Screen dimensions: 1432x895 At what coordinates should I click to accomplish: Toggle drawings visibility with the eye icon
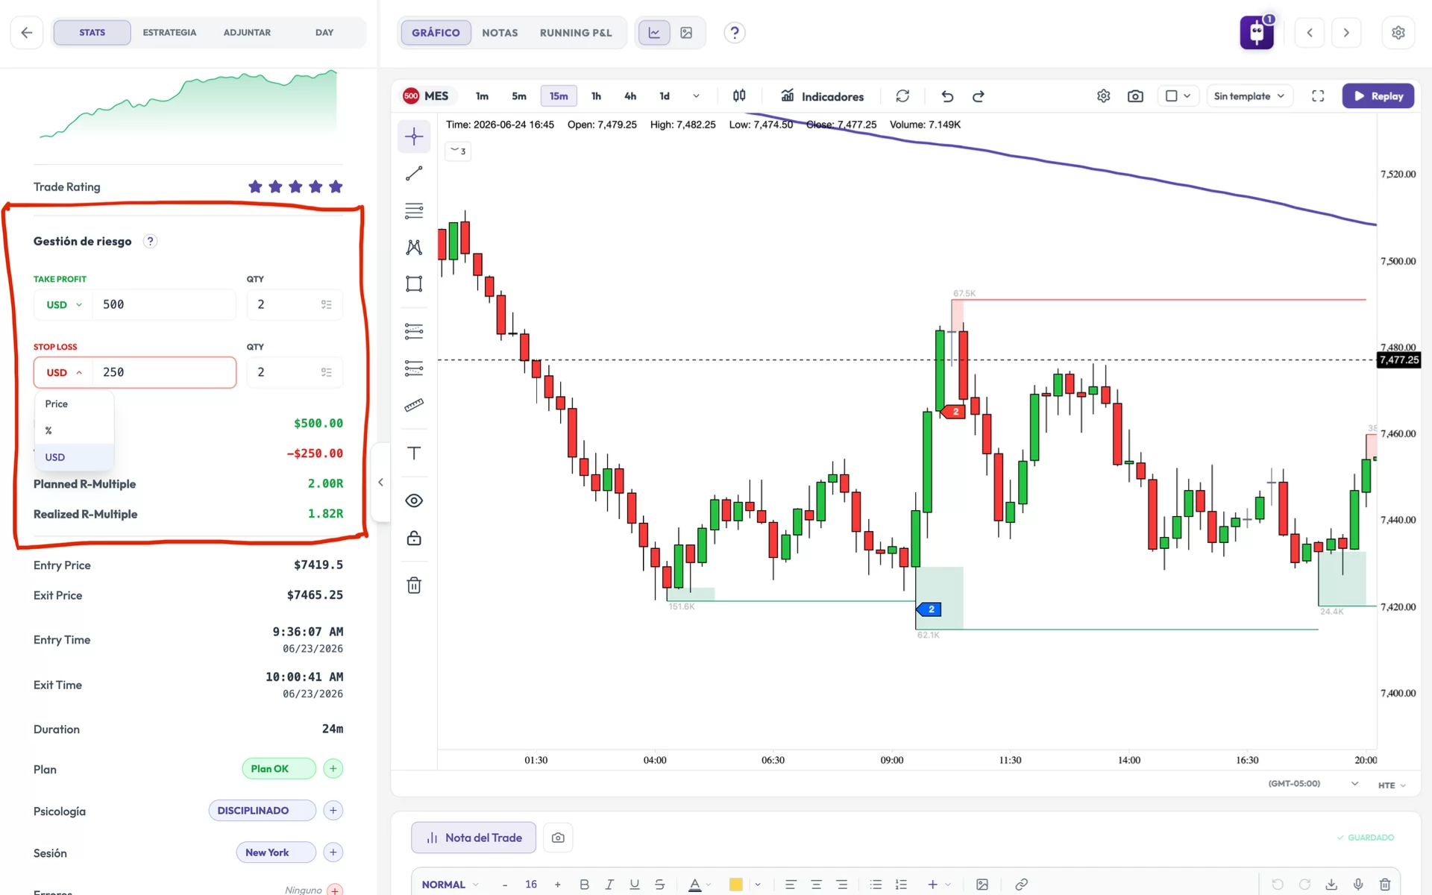414,500
